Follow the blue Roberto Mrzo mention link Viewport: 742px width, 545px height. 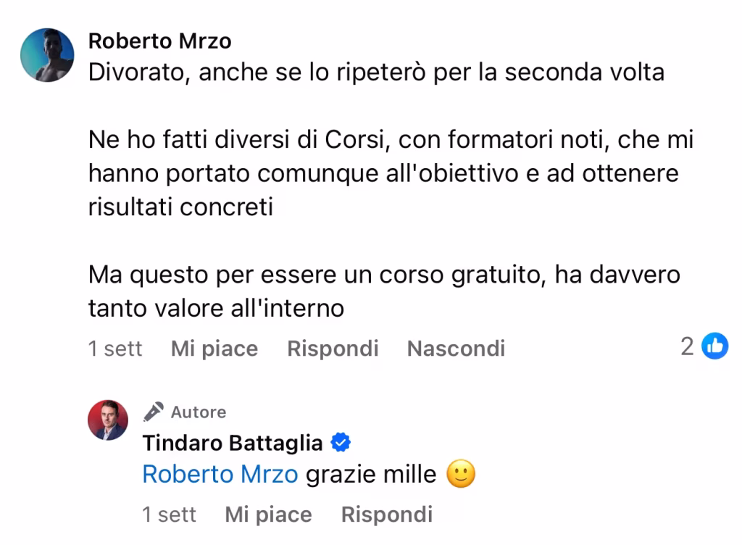[x=220, y=474]
